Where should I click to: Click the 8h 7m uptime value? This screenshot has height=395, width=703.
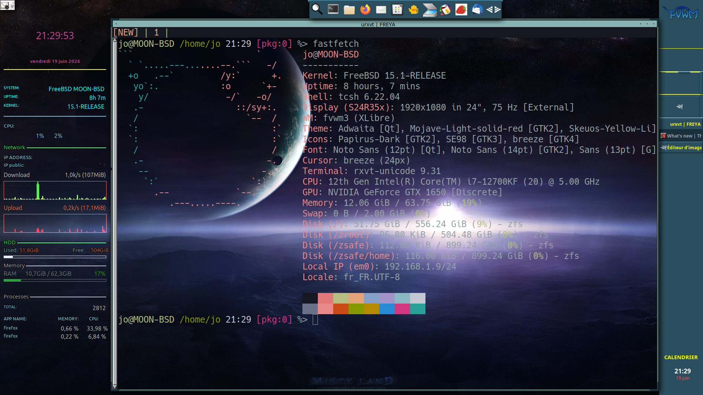[97, 98]
